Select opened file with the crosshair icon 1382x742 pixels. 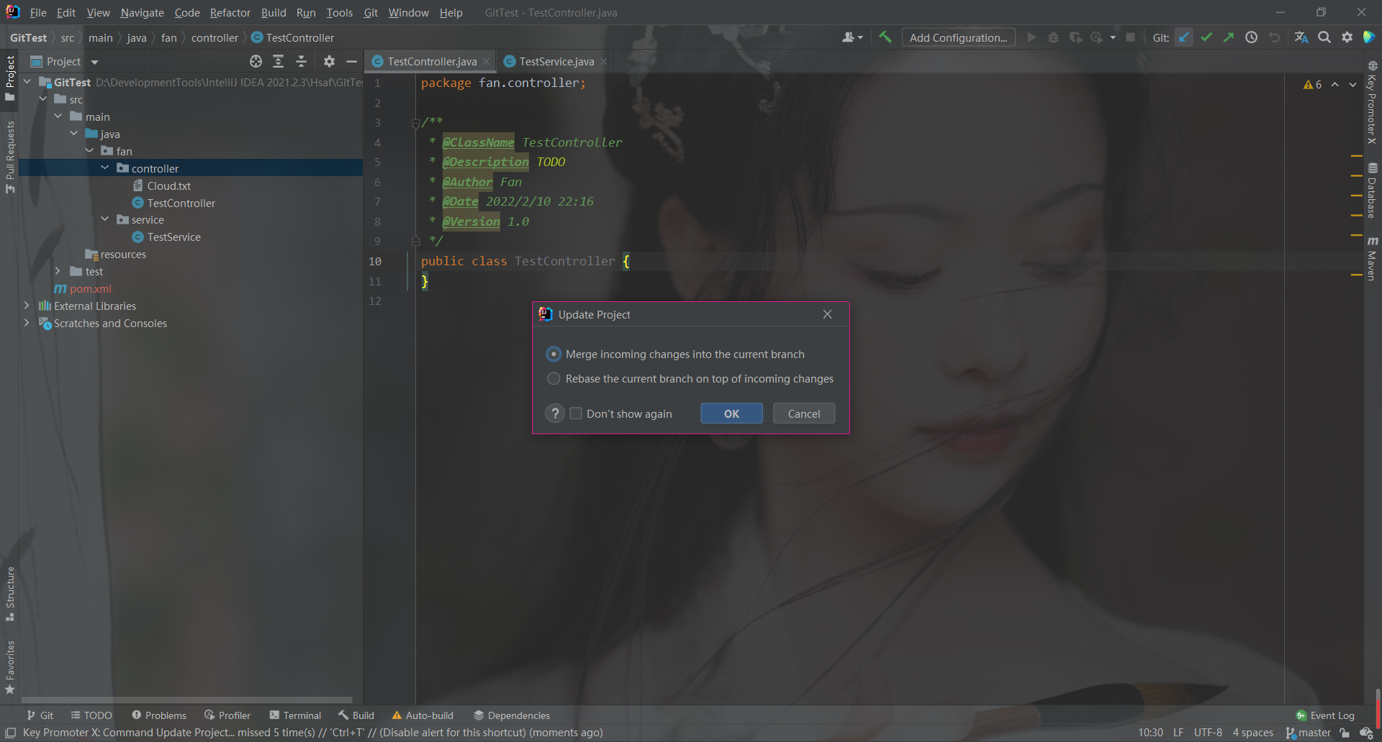(x=256, y=61)
